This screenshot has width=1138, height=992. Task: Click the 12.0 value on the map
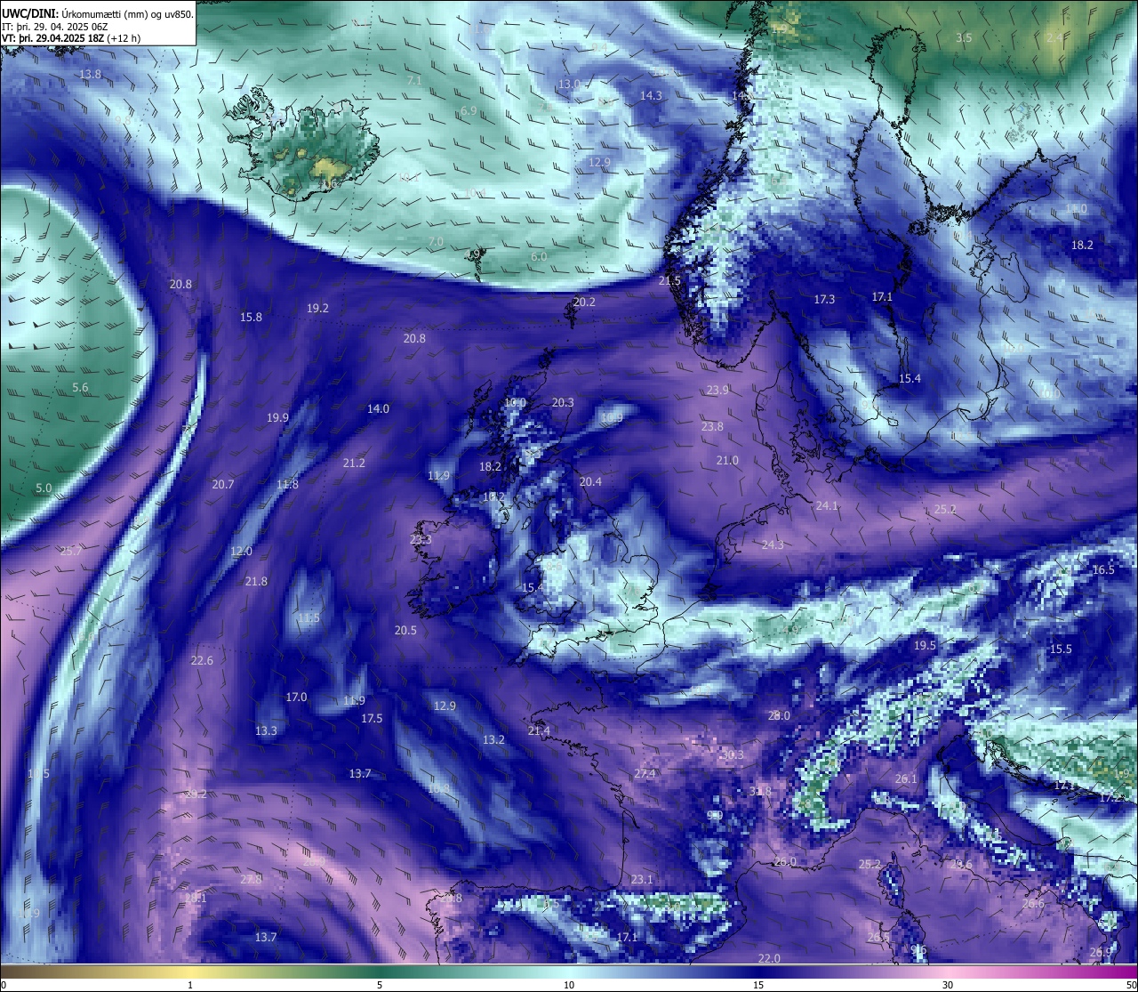click(241, 552)
